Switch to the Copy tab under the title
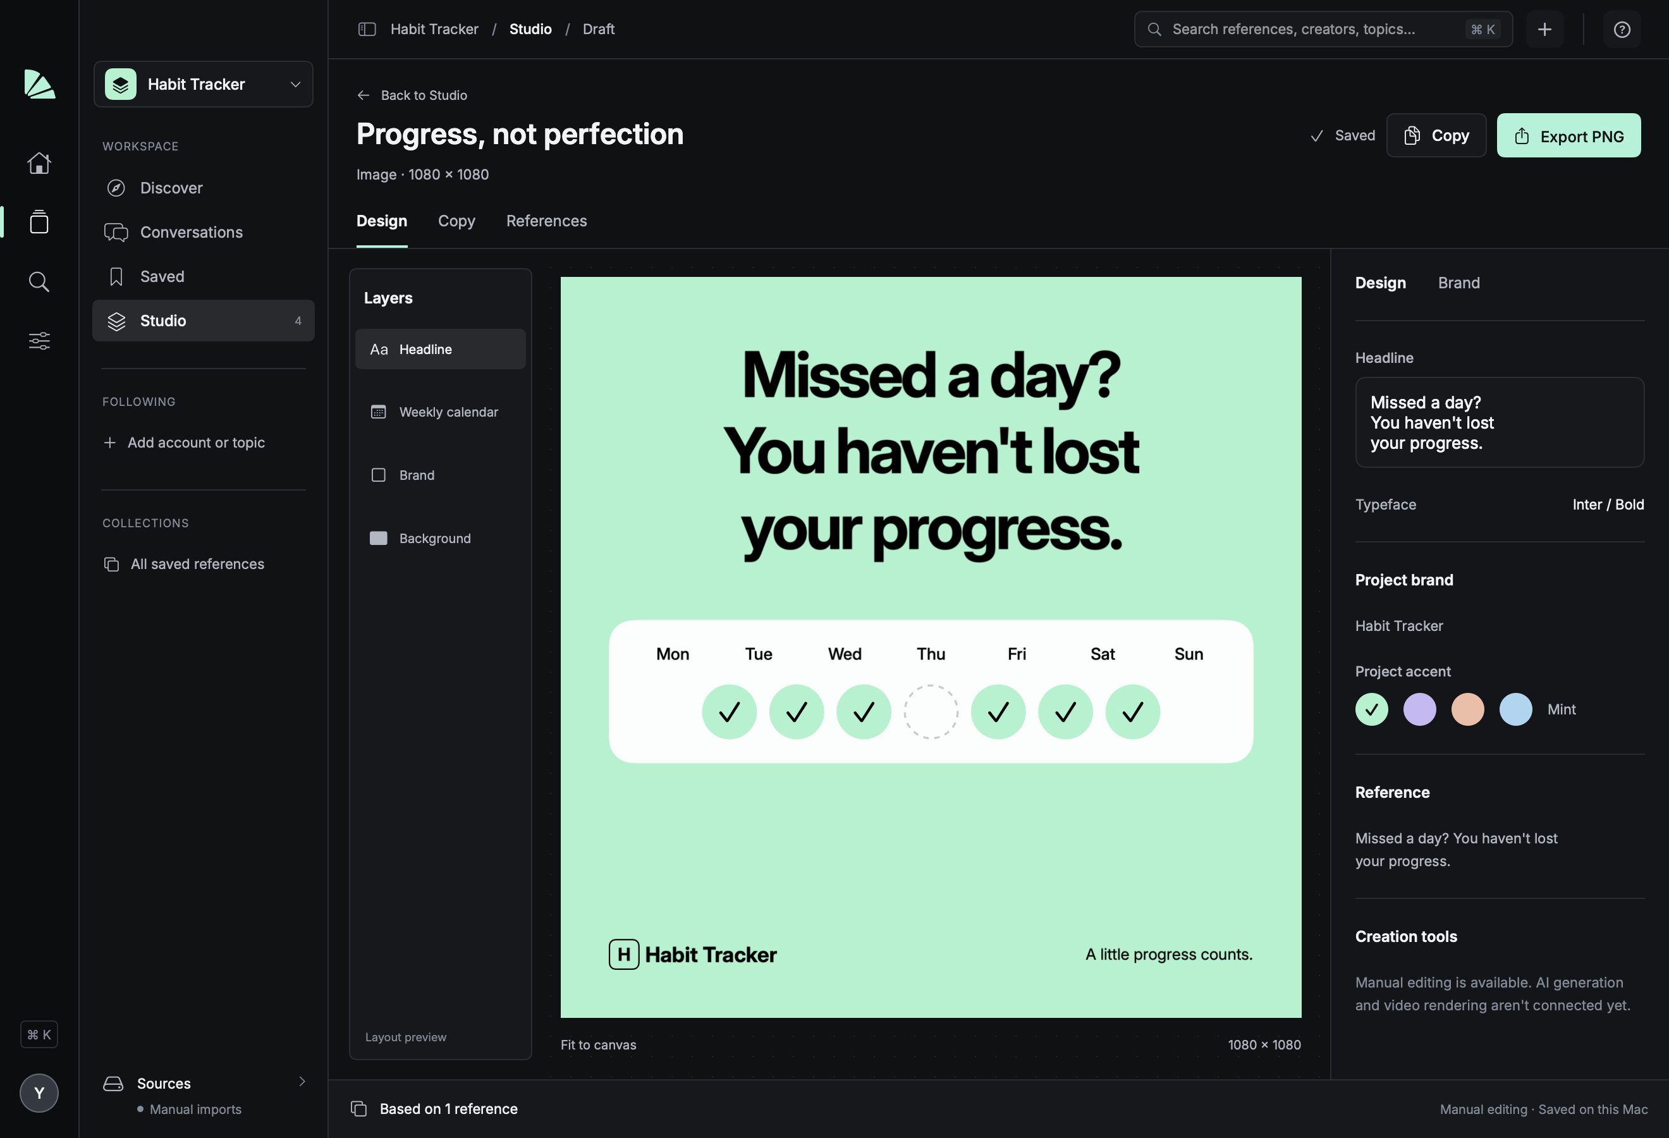This screenshot has width=1669, height=1138. tap(456, 221)
